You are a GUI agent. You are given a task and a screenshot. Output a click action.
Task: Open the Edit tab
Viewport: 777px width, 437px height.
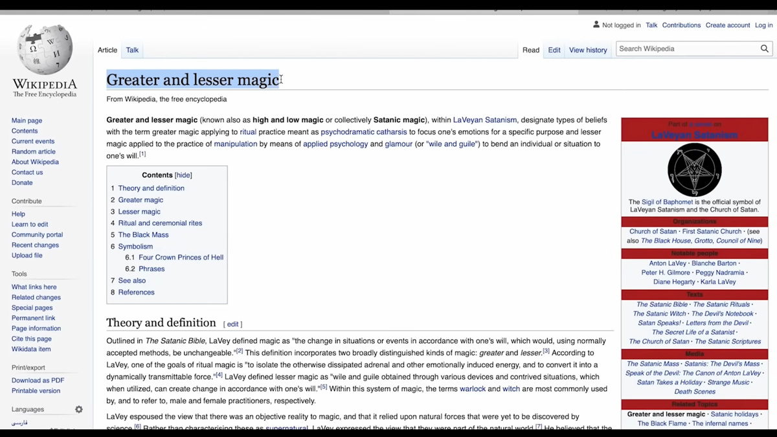(x=554, y=50)
